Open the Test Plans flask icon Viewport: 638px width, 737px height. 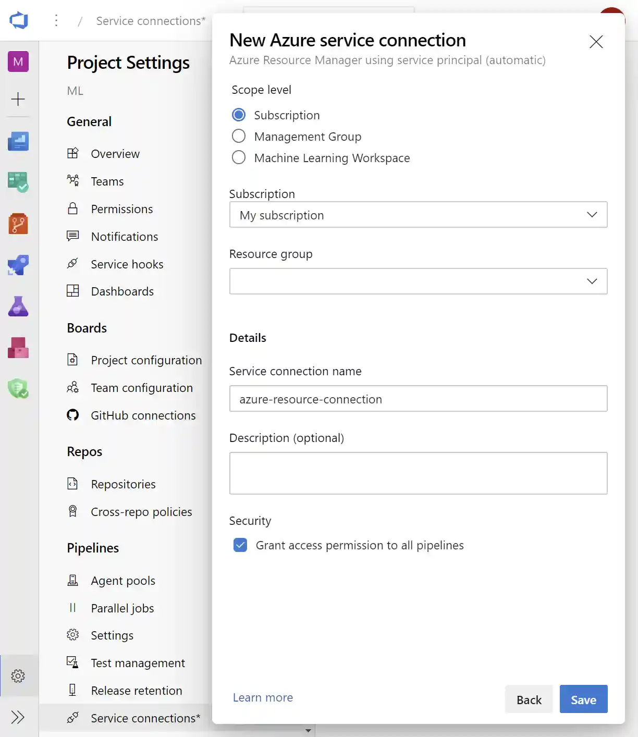pos(18,306)
